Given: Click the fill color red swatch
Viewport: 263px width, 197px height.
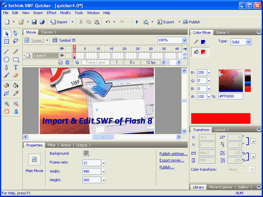Looking at the screenshot, I should [x=203, y=52].
